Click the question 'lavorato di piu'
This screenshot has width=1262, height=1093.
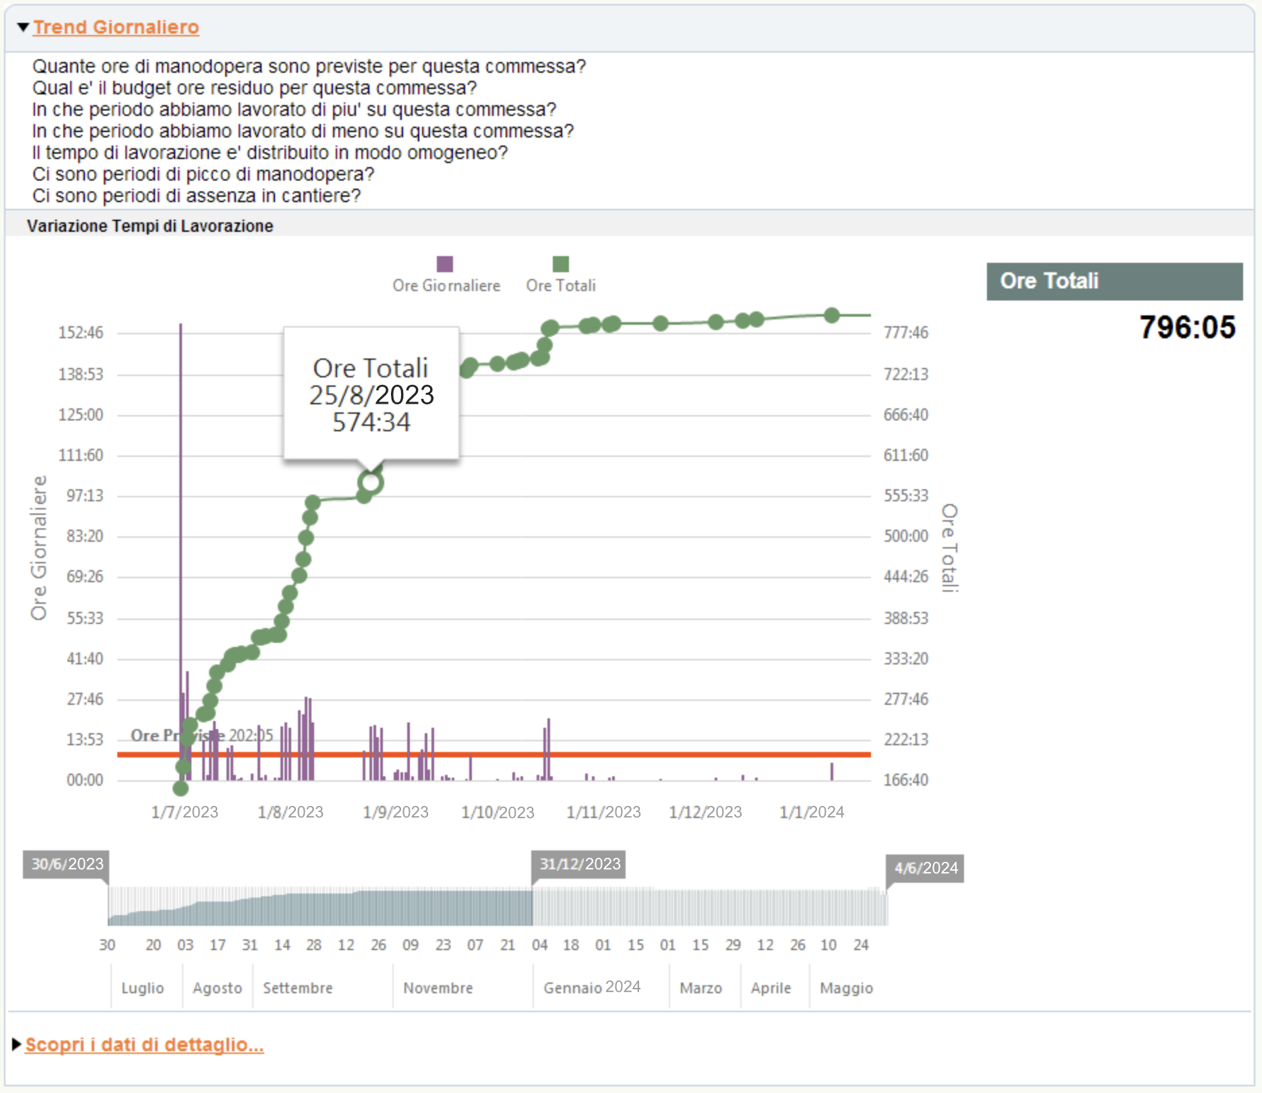point(294,109)
